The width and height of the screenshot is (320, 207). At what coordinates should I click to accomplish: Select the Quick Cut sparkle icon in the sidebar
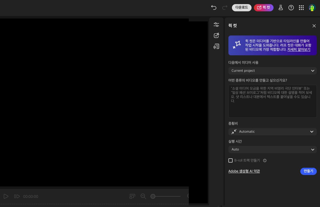(x=216, y=35)
